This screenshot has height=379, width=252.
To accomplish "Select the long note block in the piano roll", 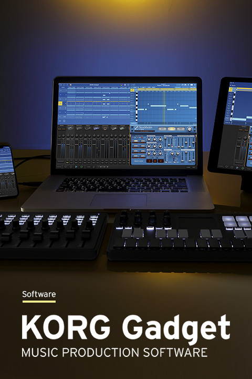I will [x=158, y=106].
